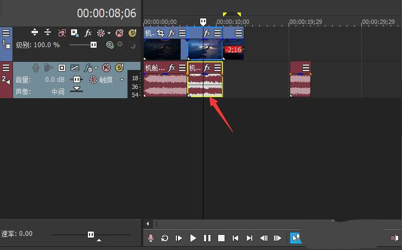Viewport: 402px width, 250px height.
Task: Click the 中间 pan value
Action: pyautogui.click(x=58, y=92)
